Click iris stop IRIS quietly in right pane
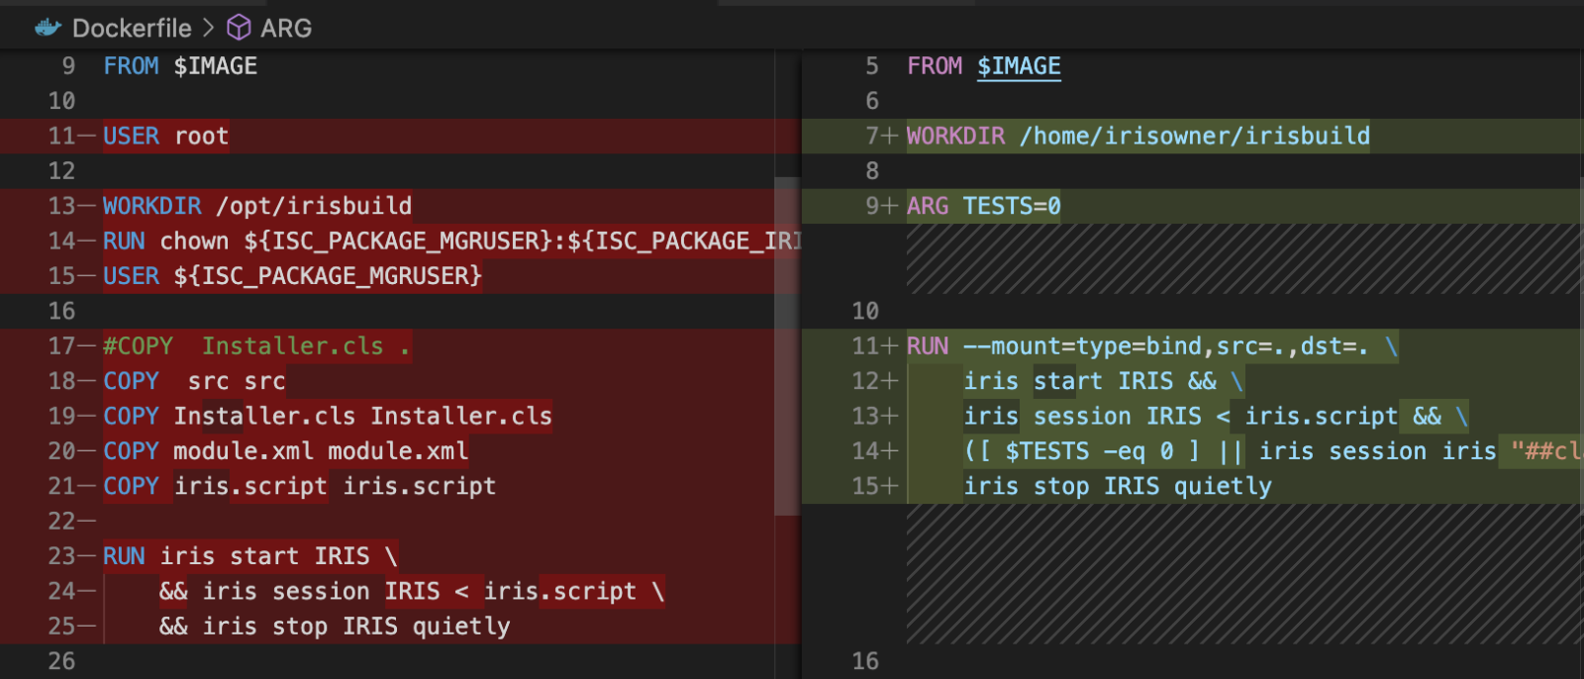This screenshot has height=679, width=1584. click(x=1118, y=486)
